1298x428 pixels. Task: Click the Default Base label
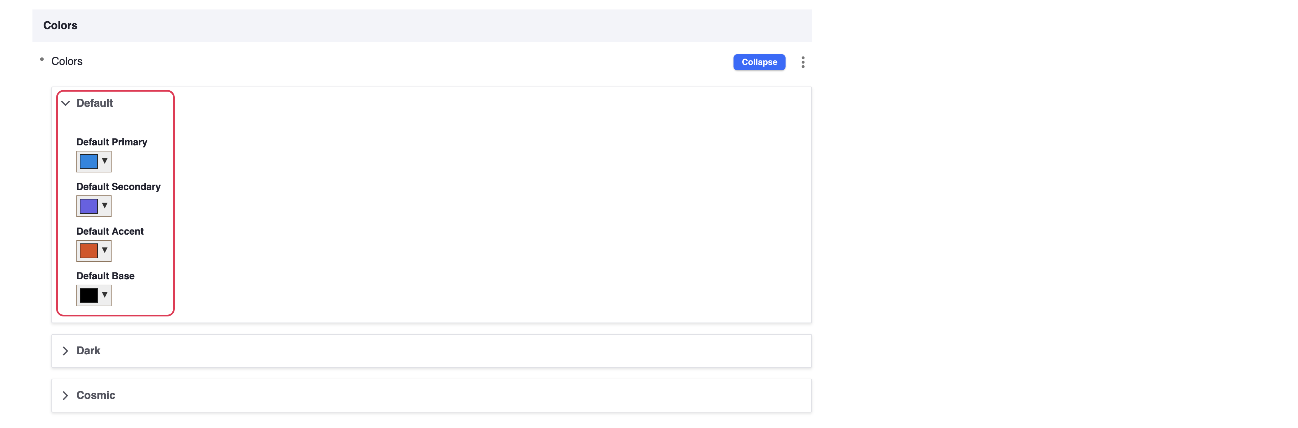[x=105, y=276]
